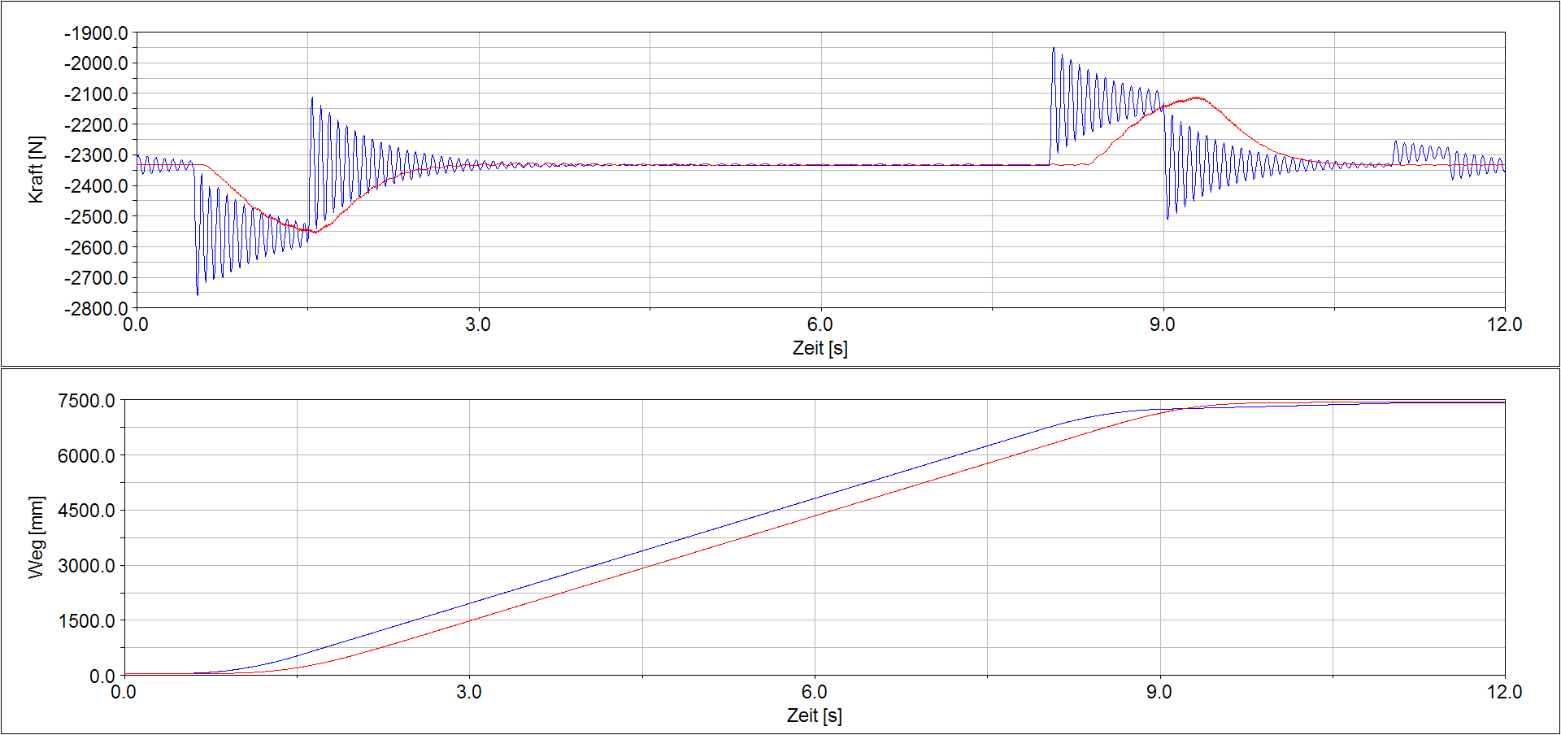
Task: Click the 1500.0 tick on the Weg axis
Action: [86, 621]
